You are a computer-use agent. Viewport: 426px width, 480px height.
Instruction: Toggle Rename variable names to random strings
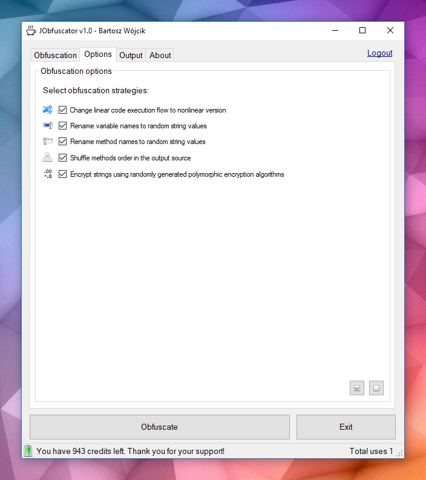tap(62, 125)
